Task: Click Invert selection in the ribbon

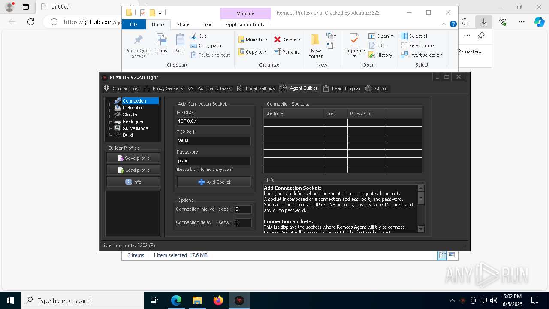Action: pyautogui.click(x=422, y=55)
